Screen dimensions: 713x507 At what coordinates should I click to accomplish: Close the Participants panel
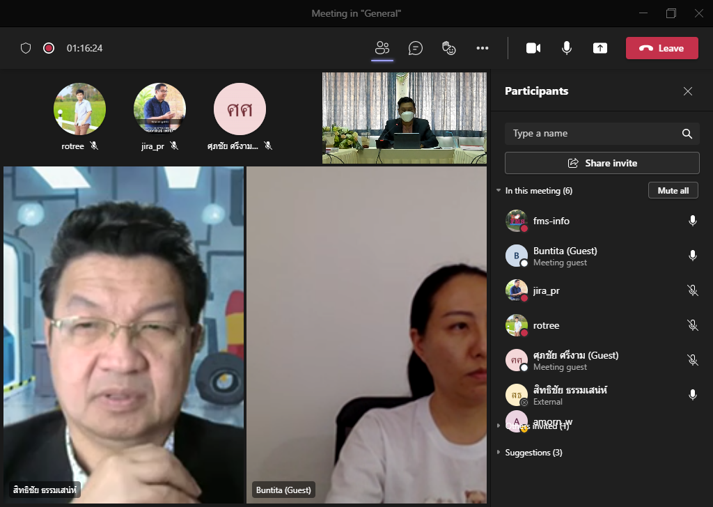(688, 91)
